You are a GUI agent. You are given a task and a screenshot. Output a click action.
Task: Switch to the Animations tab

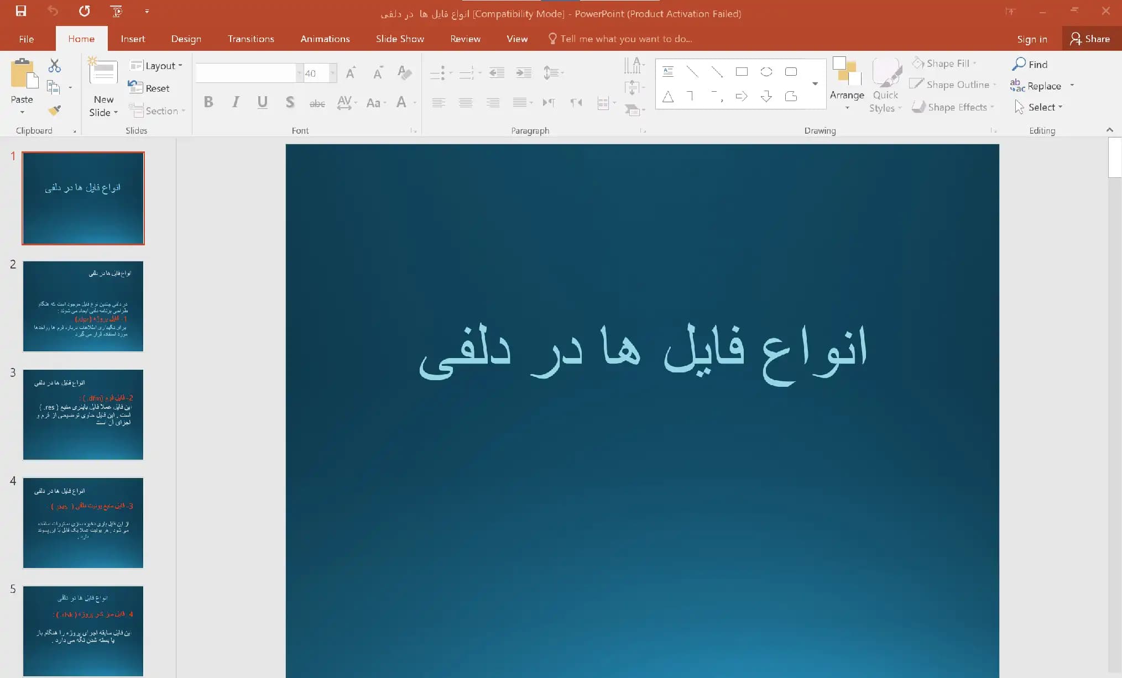(325, 39)
